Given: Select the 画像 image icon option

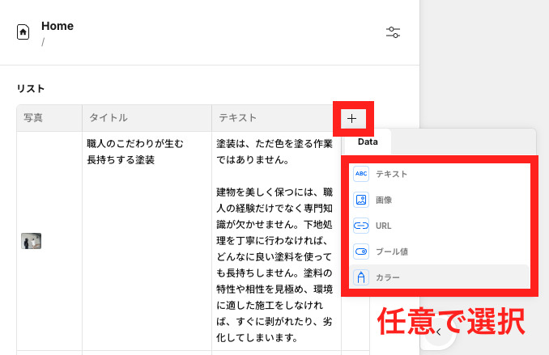Looking at the screenshot, I should (x=361, y=200).
